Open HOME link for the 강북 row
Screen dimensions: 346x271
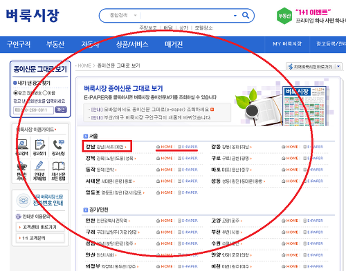click(x=165, y=158)
